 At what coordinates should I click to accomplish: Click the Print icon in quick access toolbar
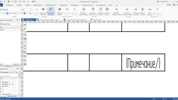pyautogui.click(x=20, y=1)
